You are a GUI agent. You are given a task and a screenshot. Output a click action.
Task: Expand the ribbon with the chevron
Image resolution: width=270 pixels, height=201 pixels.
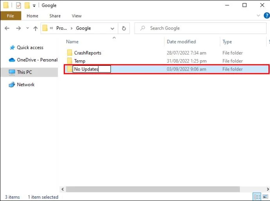tap(258, 16)
